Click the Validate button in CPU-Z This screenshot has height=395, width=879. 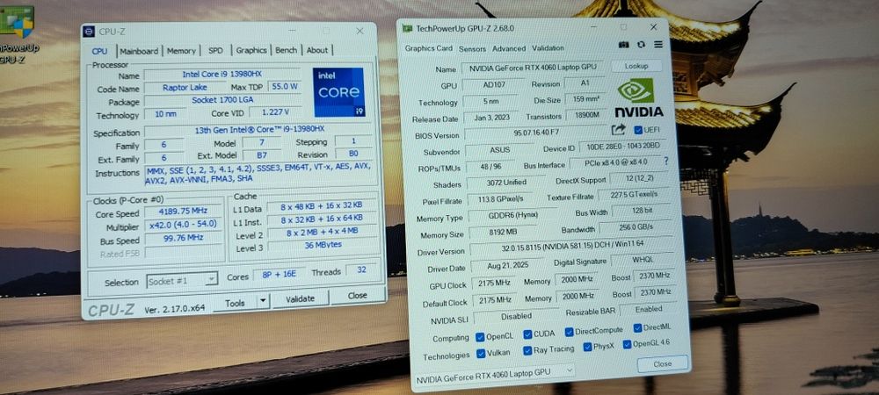(x=300, y=298)
